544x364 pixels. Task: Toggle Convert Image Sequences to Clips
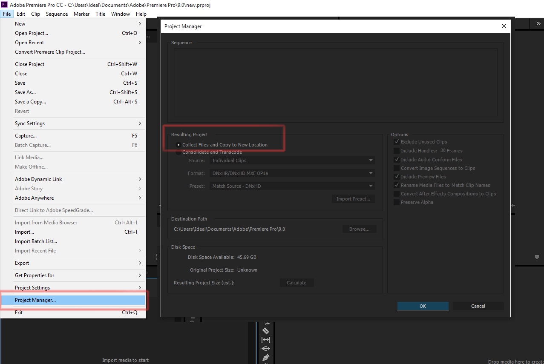tap(397, 168)
